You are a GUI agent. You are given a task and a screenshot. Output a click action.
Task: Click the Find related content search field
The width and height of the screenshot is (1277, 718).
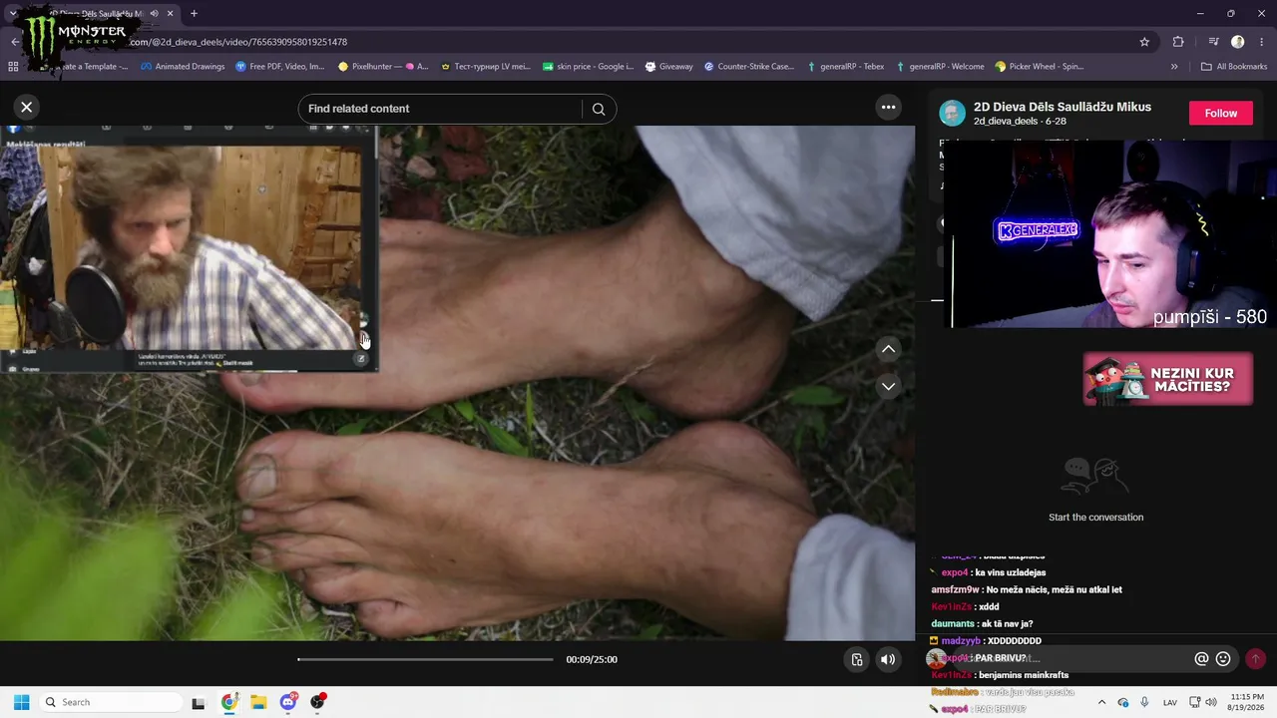[x=442, y=109]
